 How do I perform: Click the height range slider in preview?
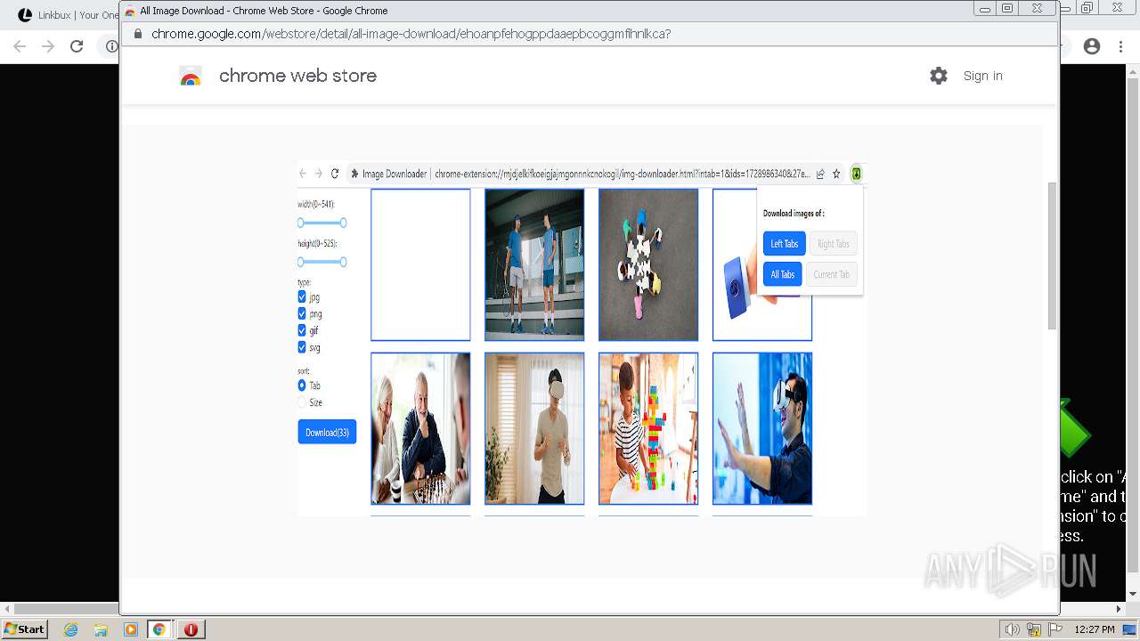click(x=322, y=262)
